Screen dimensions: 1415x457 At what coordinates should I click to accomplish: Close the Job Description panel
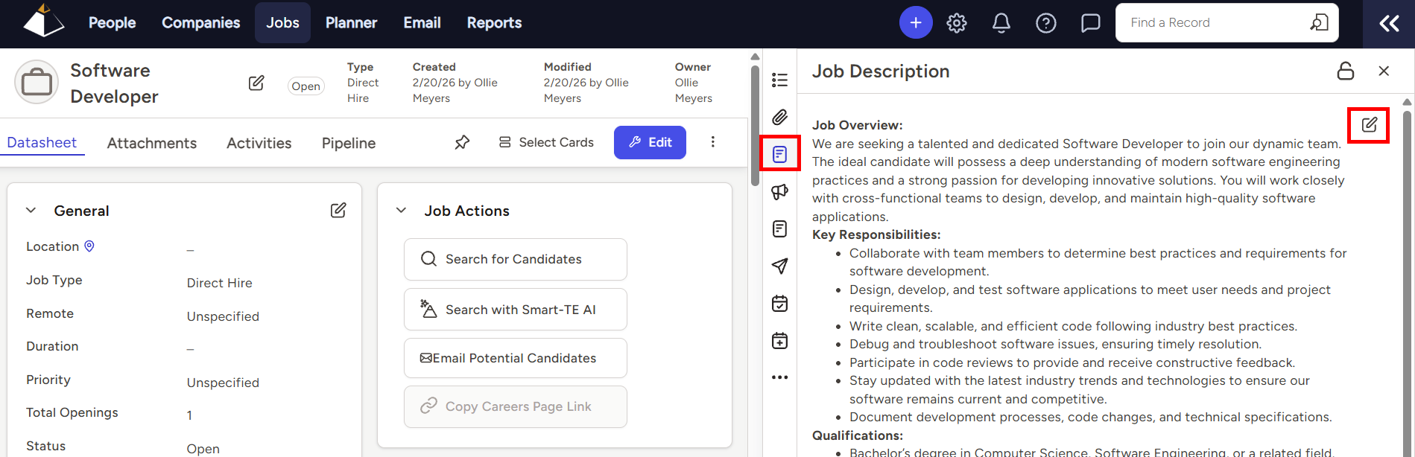[x=1384, y=71]
